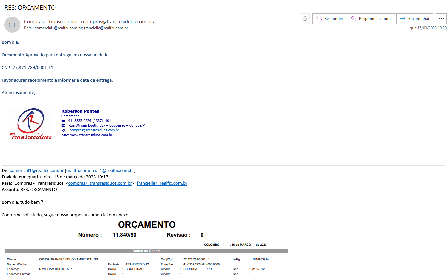448x275 pixels.
Task: Click compras@transresiduos.com.br in the Para line
Action: (100, 183)
